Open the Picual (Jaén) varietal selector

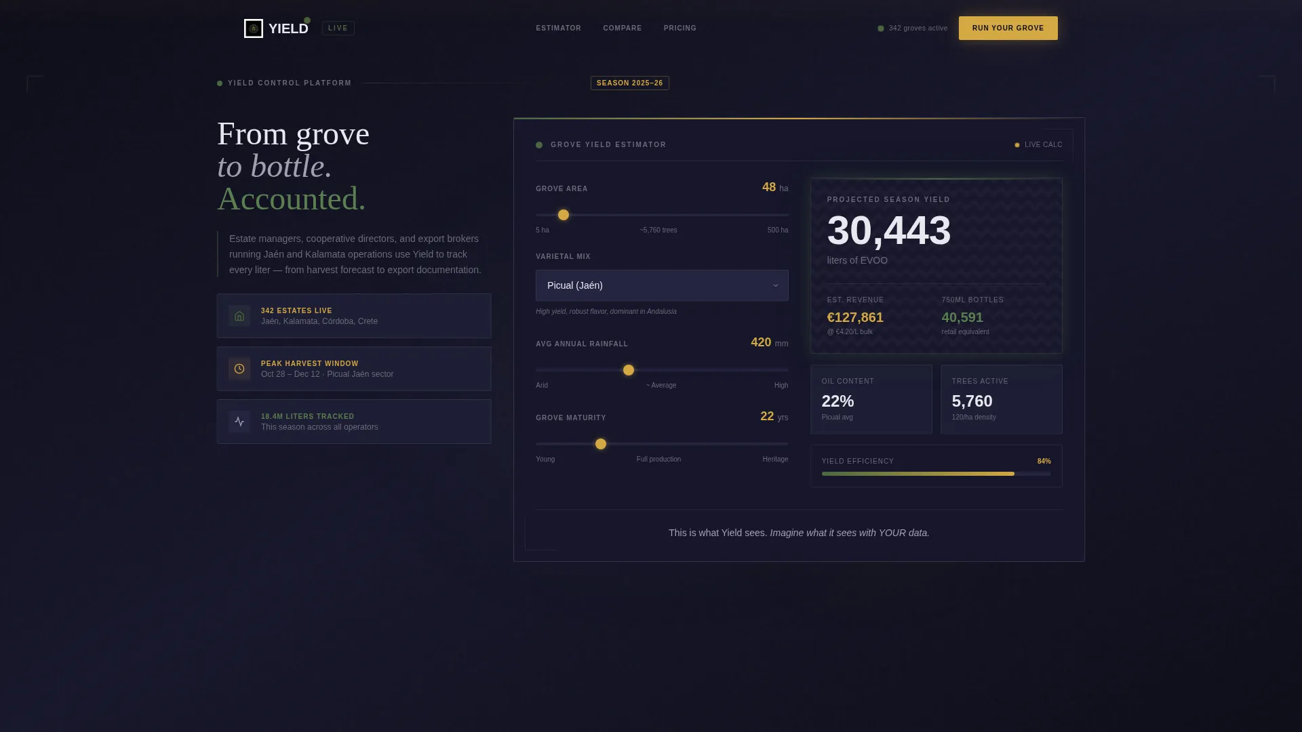tap(662, 285)
